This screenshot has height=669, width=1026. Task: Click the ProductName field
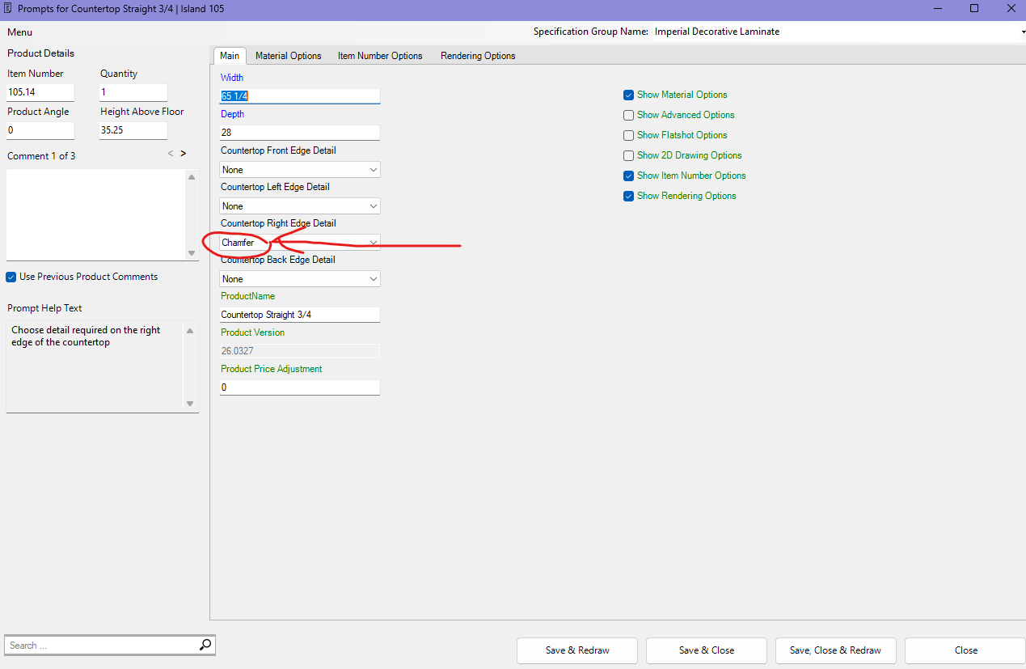tap(300, 315)
